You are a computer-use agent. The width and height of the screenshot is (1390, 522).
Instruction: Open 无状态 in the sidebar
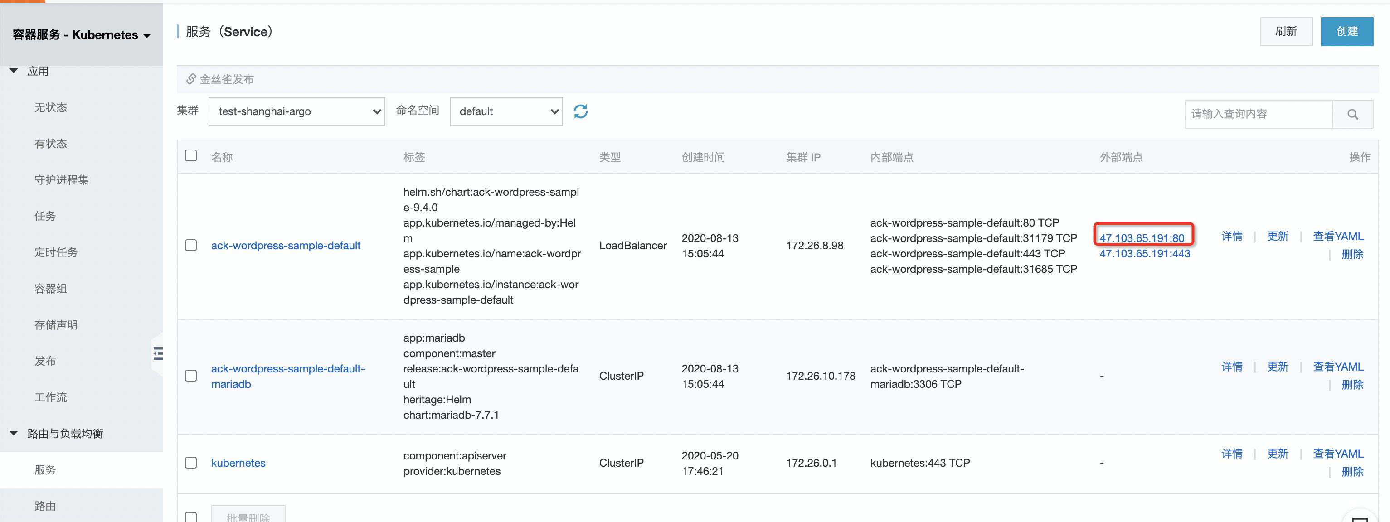pos(51,107)
